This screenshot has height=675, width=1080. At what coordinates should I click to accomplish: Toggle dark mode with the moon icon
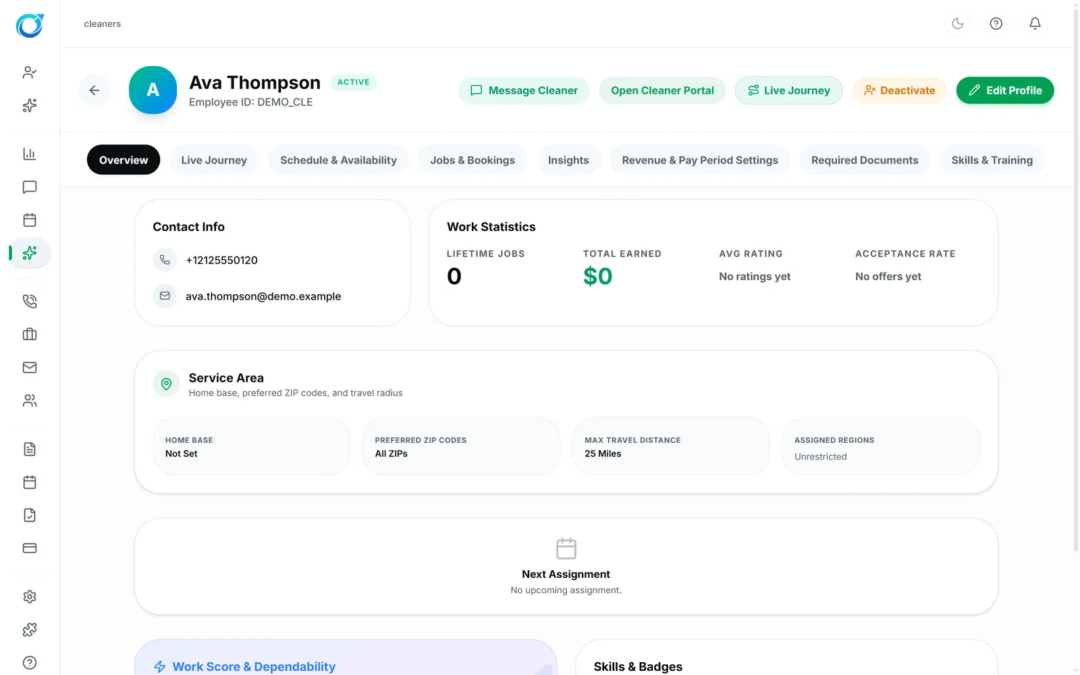[x=958, y=24]
